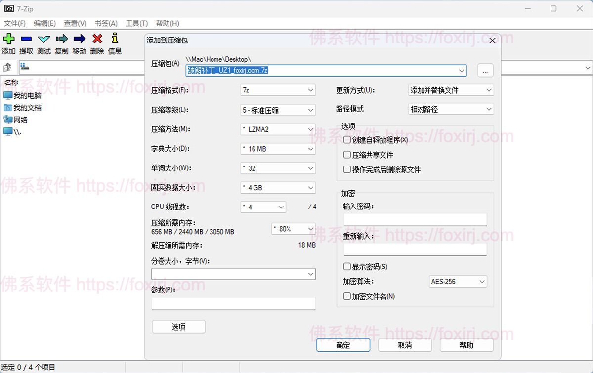The width and height of the screenshot is (593, 373).
Task: Click the Test (测试) toolbar icon
Action: click(44, 39)
